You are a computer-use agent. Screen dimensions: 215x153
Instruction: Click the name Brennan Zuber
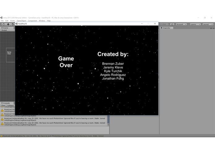pyautogui.click(x=113, y=64)
